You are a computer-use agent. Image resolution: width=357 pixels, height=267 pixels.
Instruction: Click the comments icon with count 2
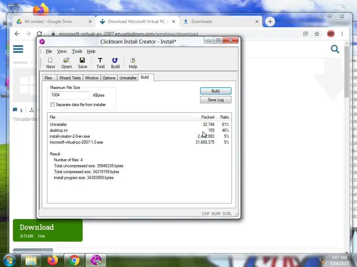[x=15, y=110]
